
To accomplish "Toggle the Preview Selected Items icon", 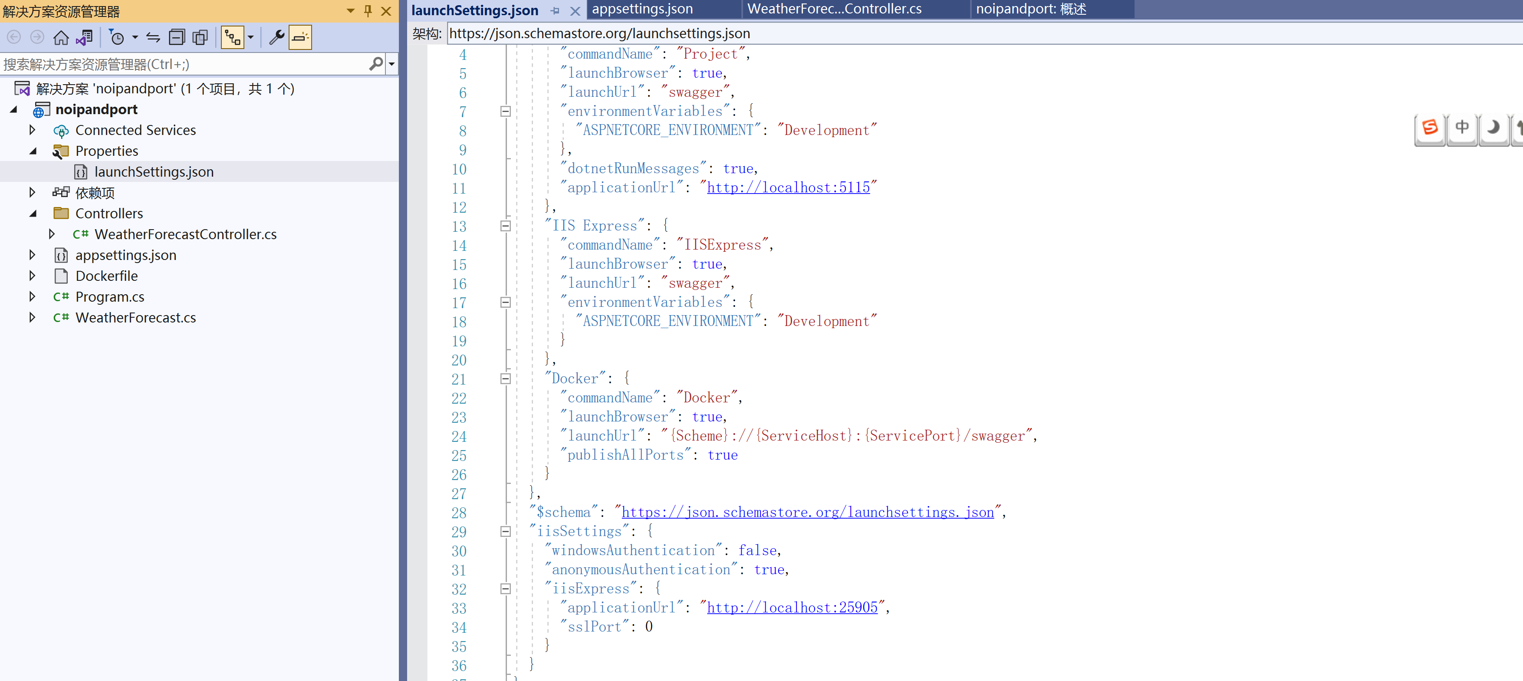I will [300, 37].
